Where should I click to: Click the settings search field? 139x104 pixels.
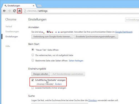[x=132, y=20]
